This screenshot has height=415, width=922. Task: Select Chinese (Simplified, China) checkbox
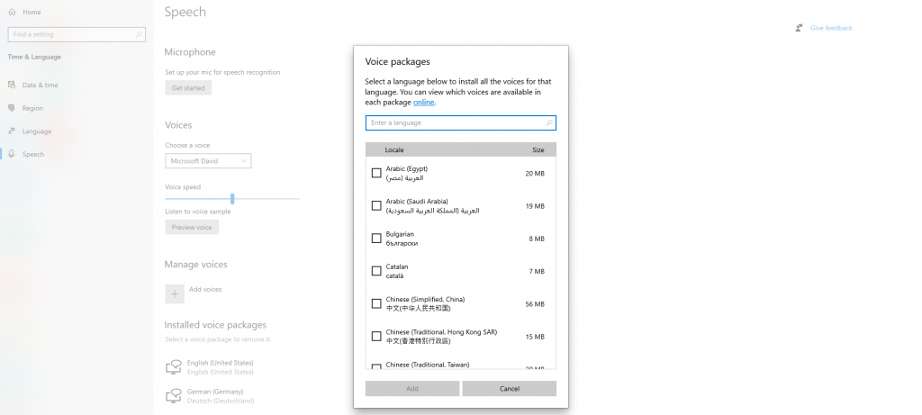pyautogui.click(x=376, y=303)
